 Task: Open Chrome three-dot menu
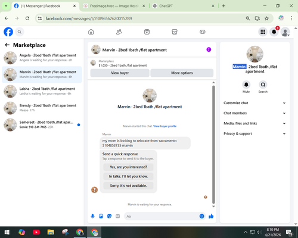291,18
